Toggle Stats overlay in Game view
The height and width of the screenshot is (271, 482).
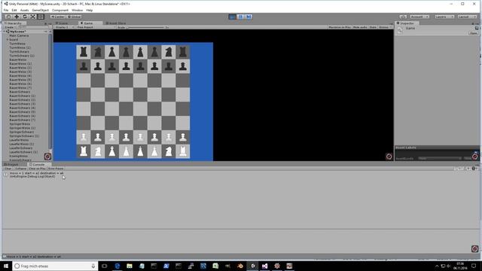pos(373,27)
